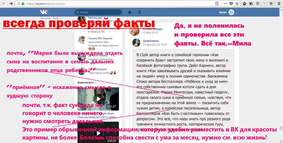Open the notifications bell
The width and height of the screenshot is (283, 143).
(130, 12)
